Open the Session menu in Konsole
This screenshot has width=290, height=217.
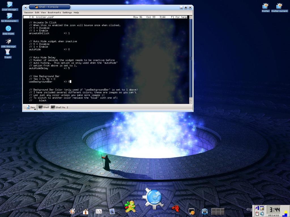coord(29,12)
